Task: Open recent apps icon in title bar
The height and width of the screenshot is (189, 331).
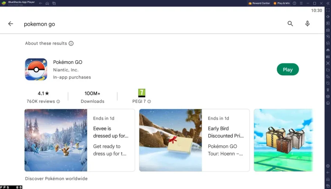Action: tap(54, 3)
